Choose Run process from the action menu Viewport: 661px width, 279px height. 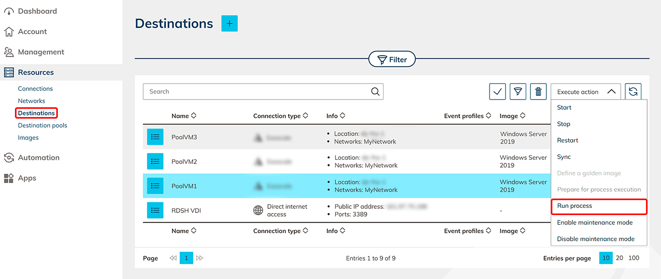[x=574, y=206]
